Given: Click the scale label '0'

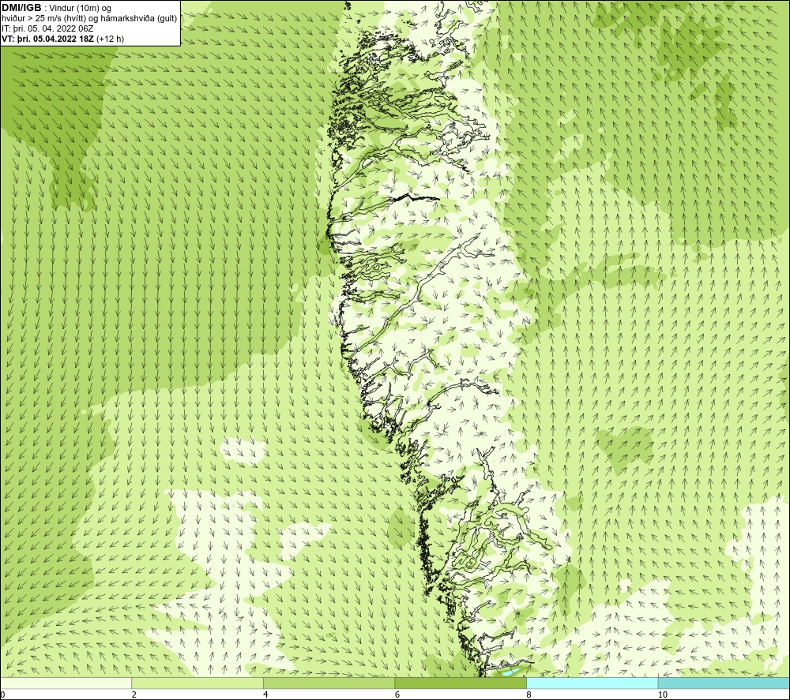Looking at the screenshot, I should [x=2, y=694].
